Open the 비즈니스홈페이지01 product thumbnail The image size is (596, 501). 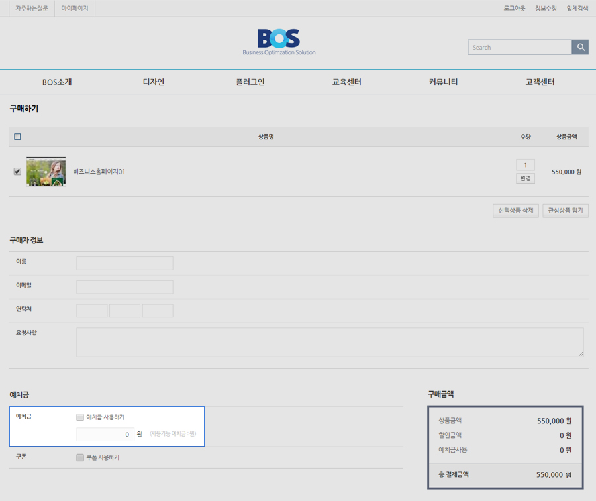point(46,172)
